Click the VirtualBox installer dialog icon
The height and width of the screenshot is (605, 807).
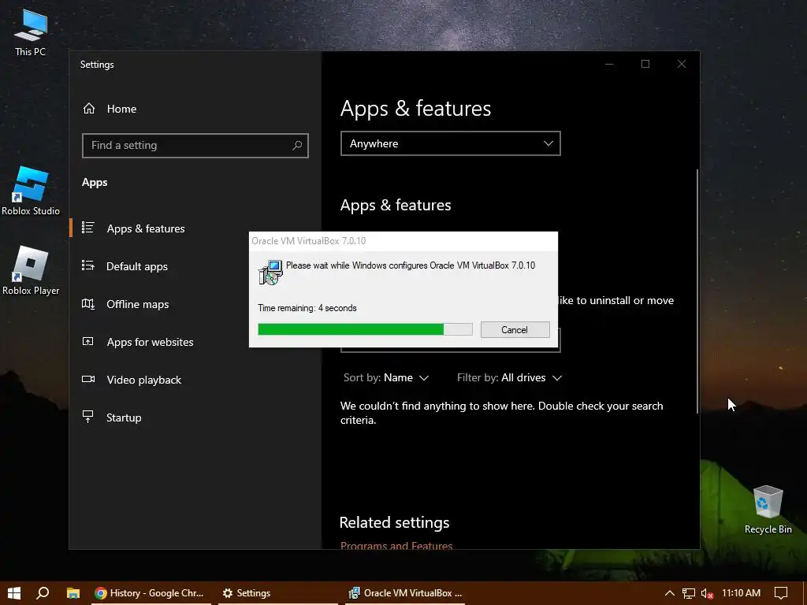(x=270, y=272)
